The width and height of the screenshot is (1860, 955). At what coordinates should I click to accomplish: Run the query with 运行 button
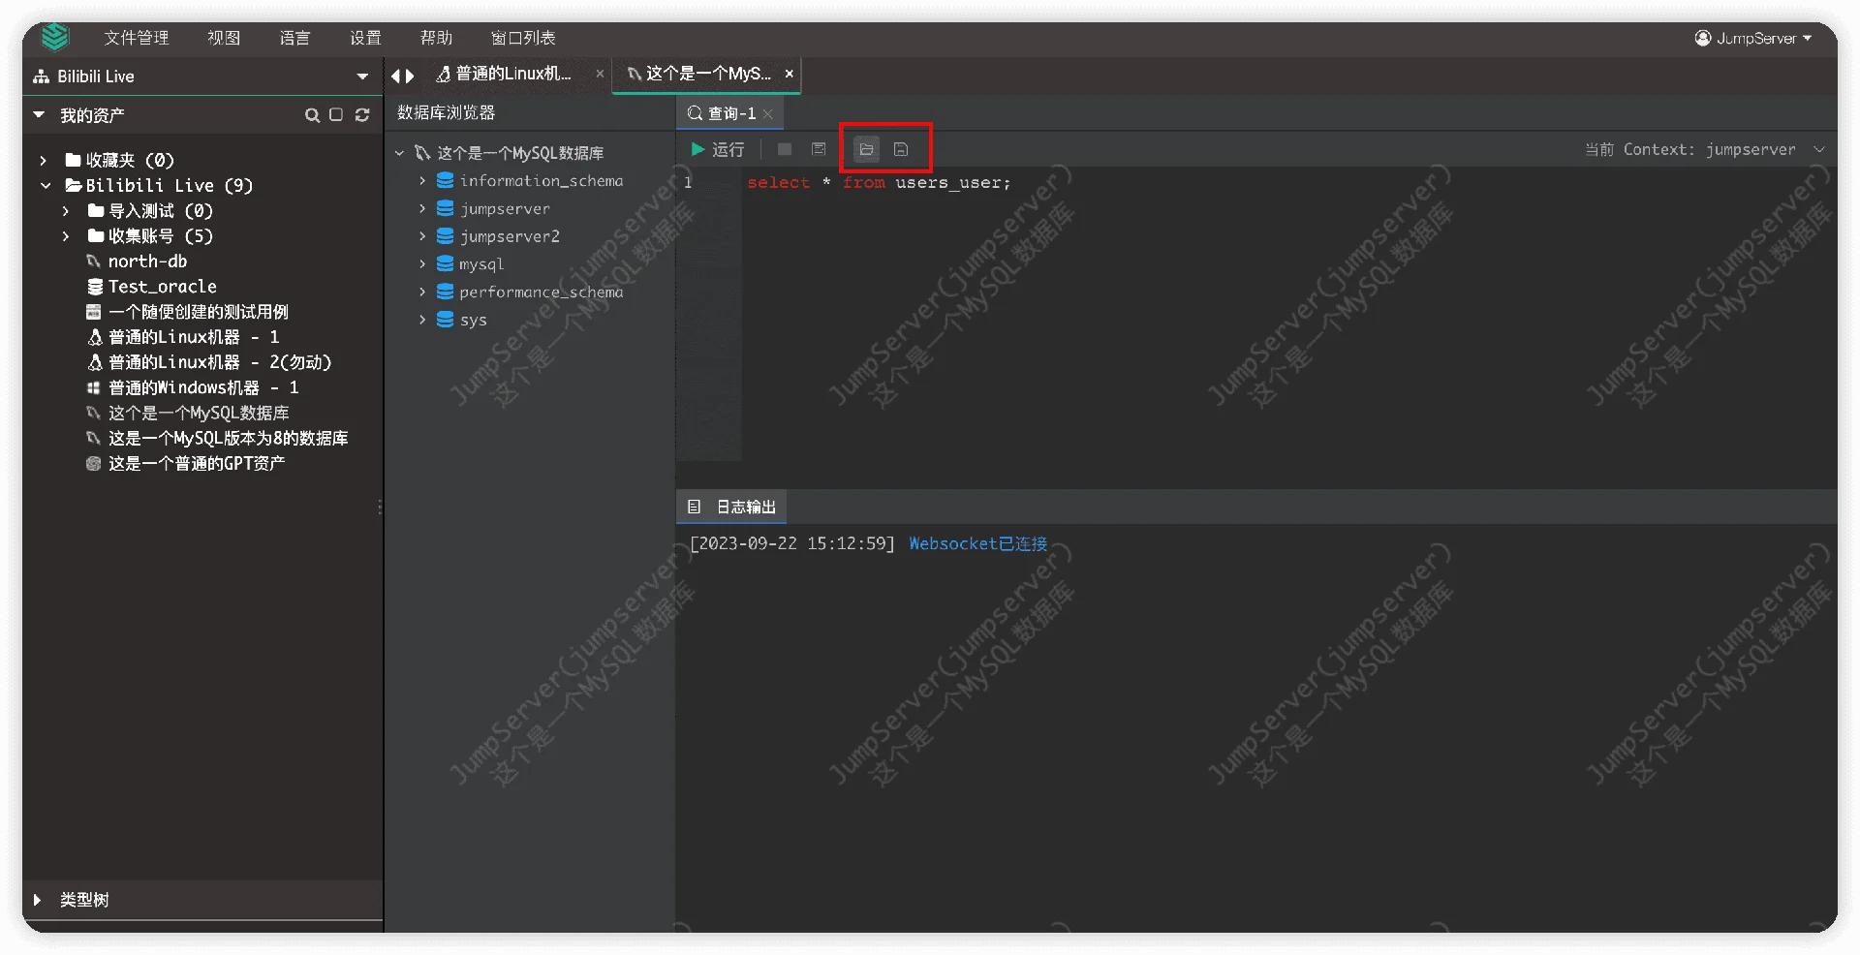pyautogui.click(x=718, y=149)
